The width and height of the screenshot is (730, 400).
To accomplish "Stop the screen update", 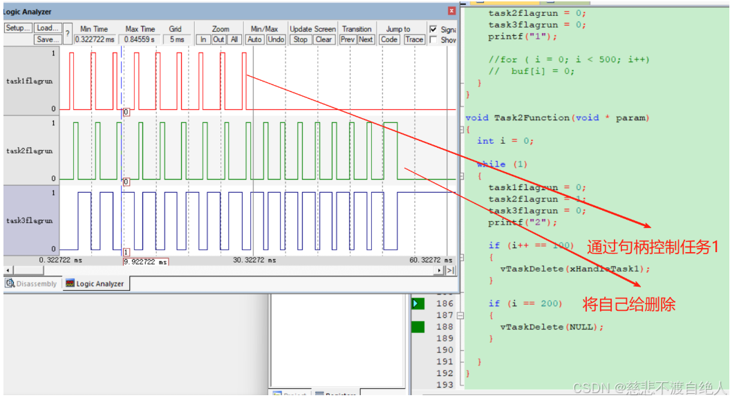I will (x=300, y=39).
